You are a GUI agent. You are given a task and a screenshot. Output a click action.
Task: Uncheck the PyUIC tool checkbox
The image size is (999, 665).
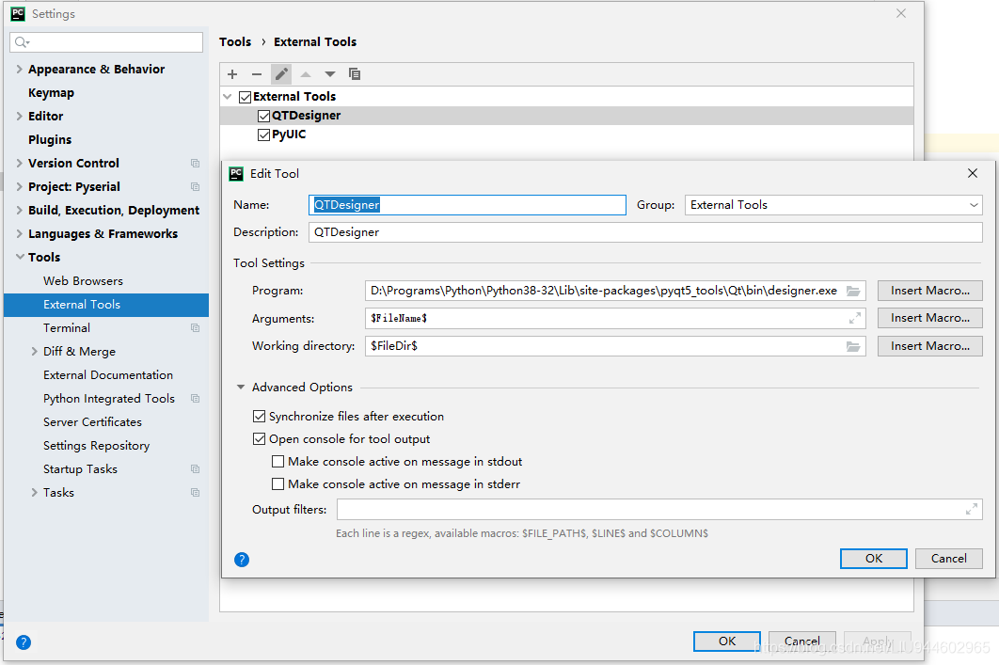tap(263, 135)
